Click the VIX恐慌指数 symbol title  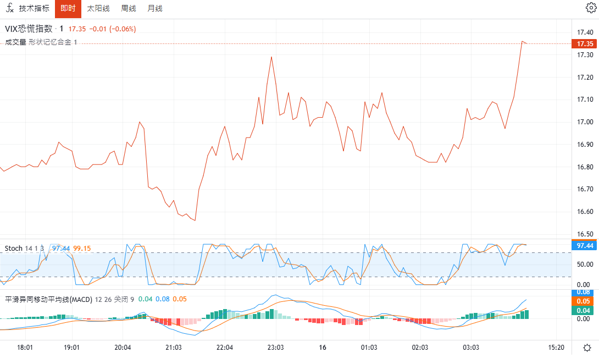[x=29, y=29]
